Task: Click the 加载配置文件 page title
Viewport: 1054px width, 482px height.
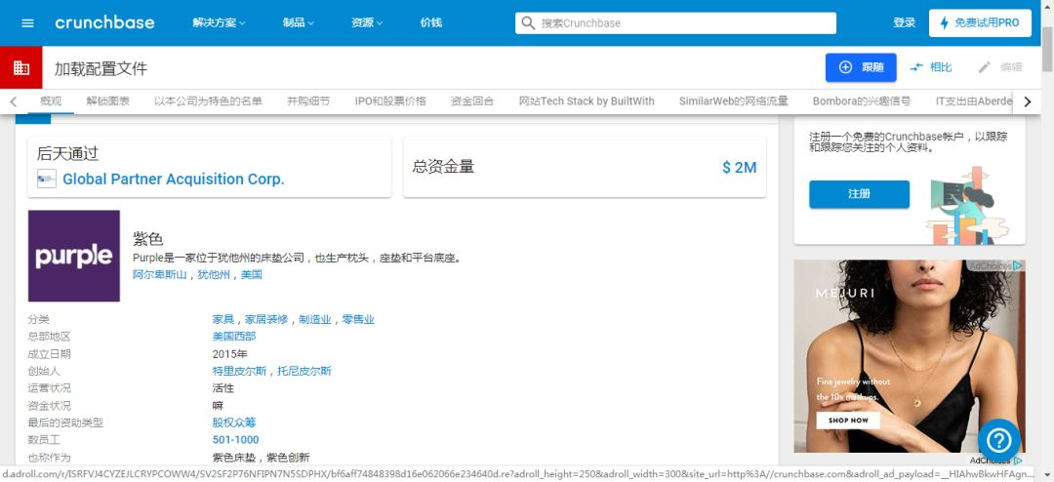Action: tap(101, 68)
